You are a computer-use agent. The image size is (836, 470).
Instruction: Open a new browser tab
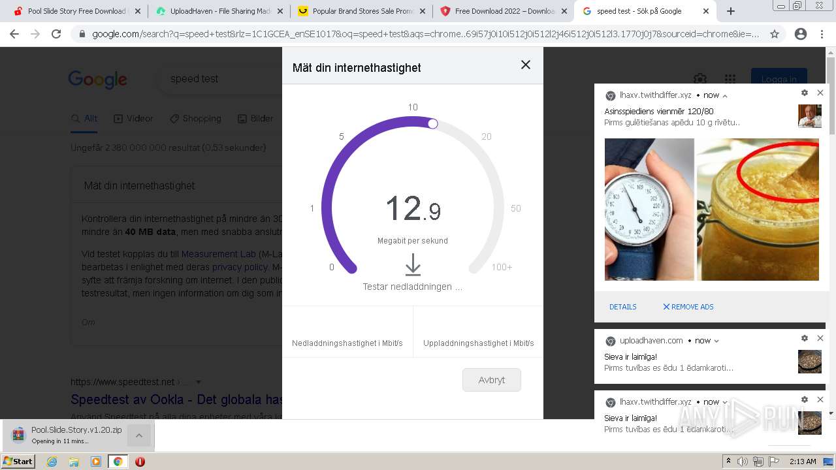point(731,11)
